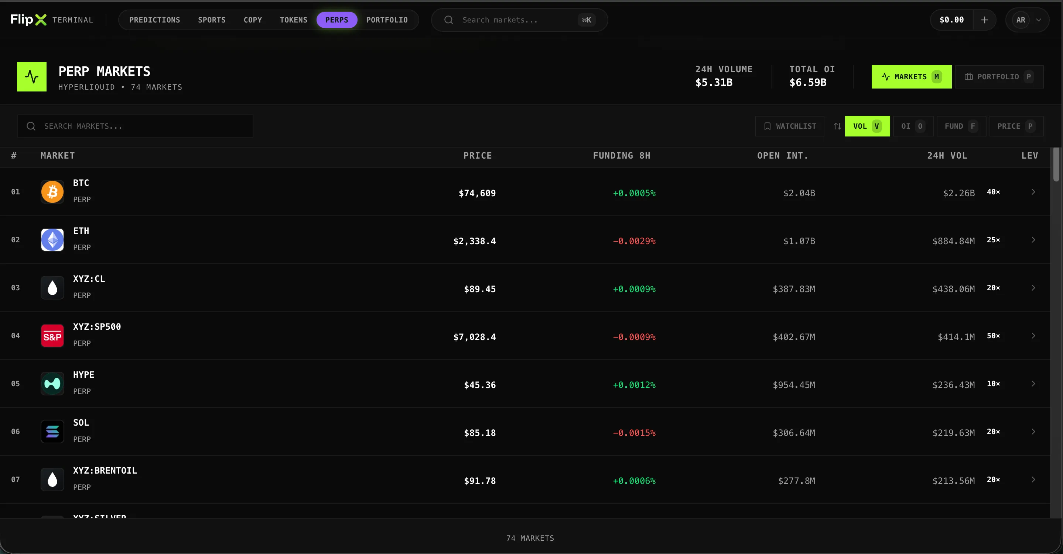Click the sort direction arrows icon

coord(838,126)
